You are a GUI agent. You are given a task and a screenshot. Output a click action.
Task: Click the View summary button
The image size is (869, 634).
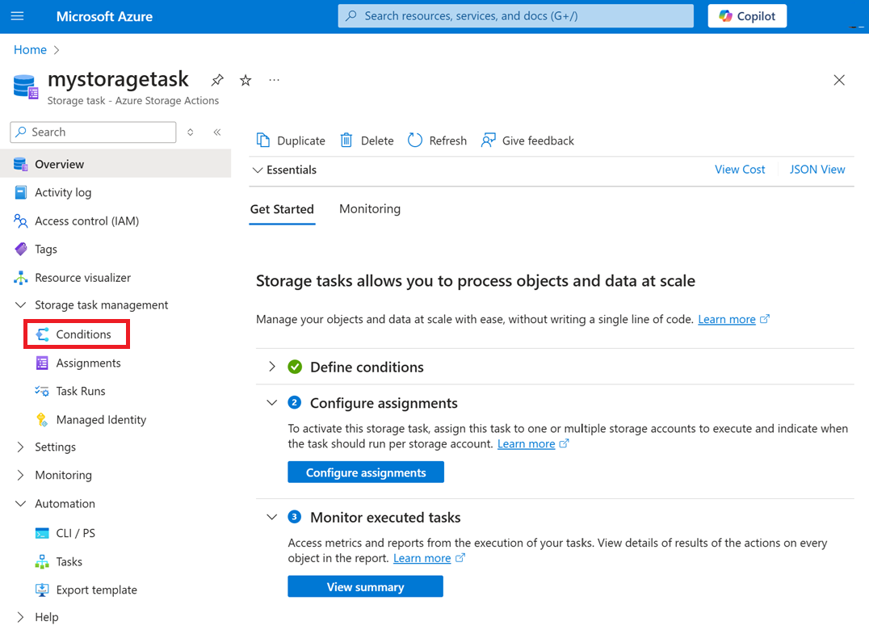tap(365, 586)
